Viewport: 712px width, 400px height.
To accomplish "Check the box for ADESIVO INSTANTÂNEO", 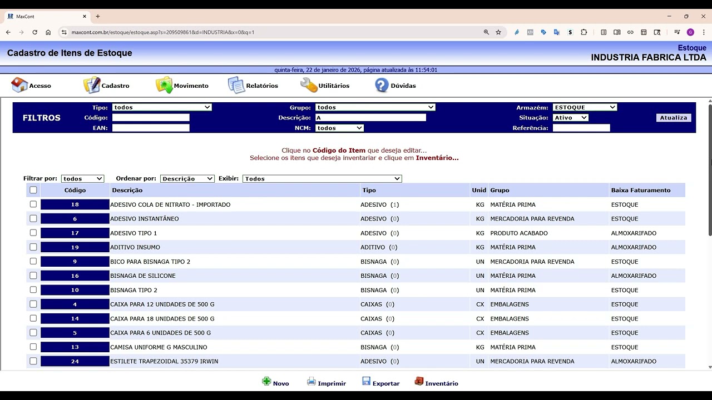I will (x=33, y=218).
